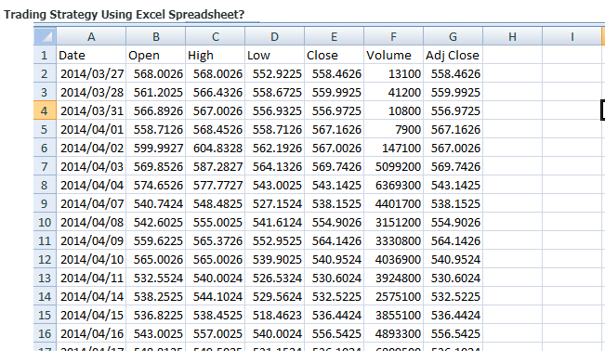Select row 8 header
Screen dimensions: 605x363
click(45, 185)
